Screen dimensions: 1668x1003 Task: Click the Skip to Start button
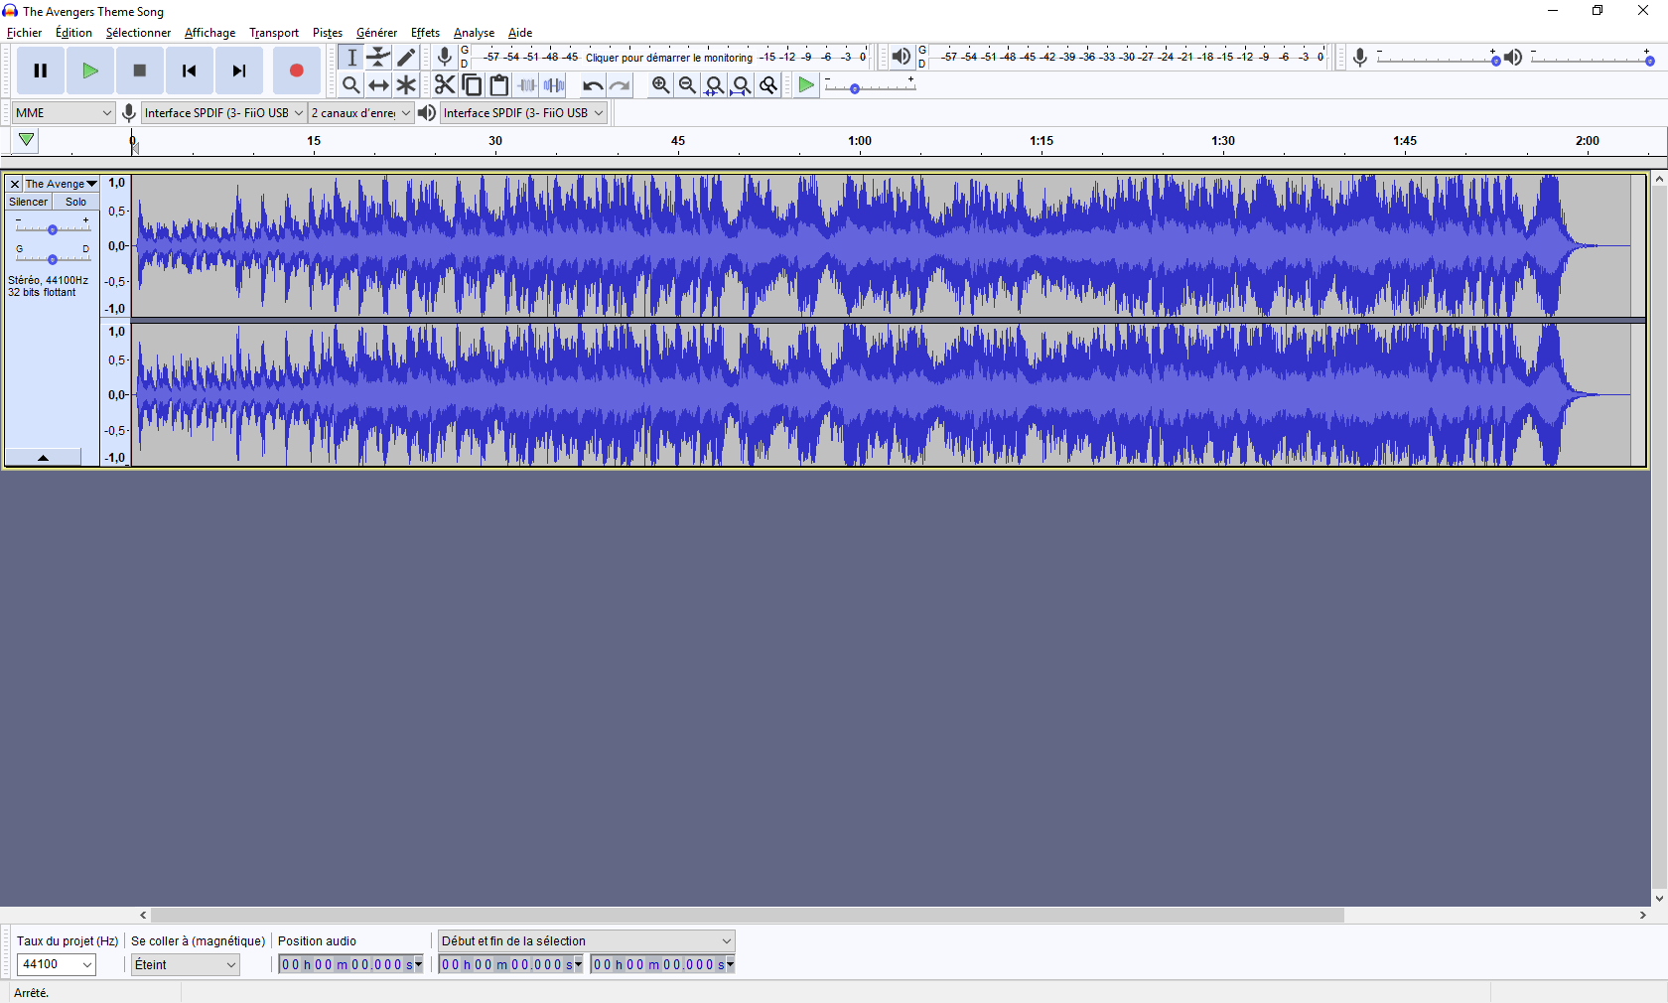(189, 71)
